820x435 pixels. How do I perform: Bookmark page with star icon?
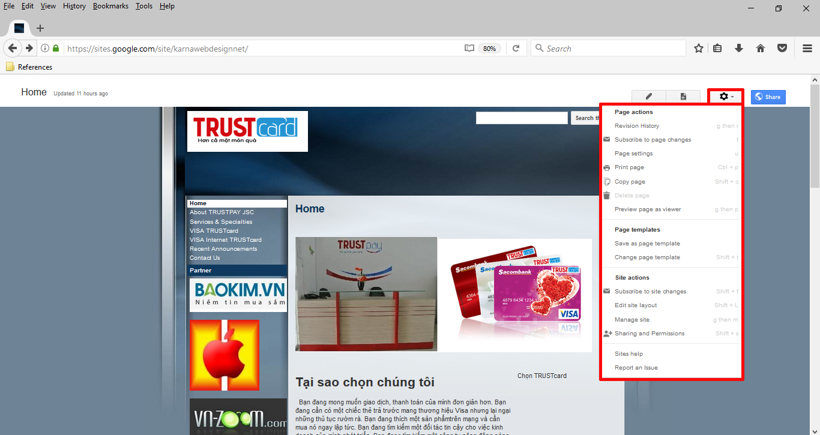[698, 48]
